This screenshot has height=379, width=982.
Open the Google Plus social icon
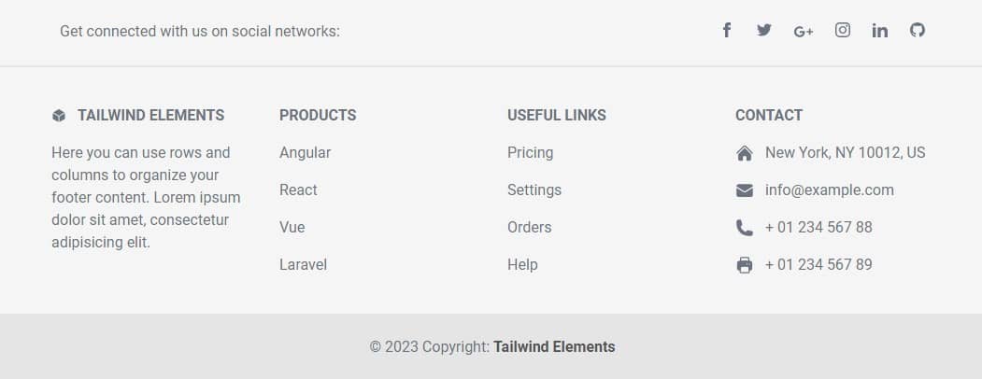[x=803, y=31]
